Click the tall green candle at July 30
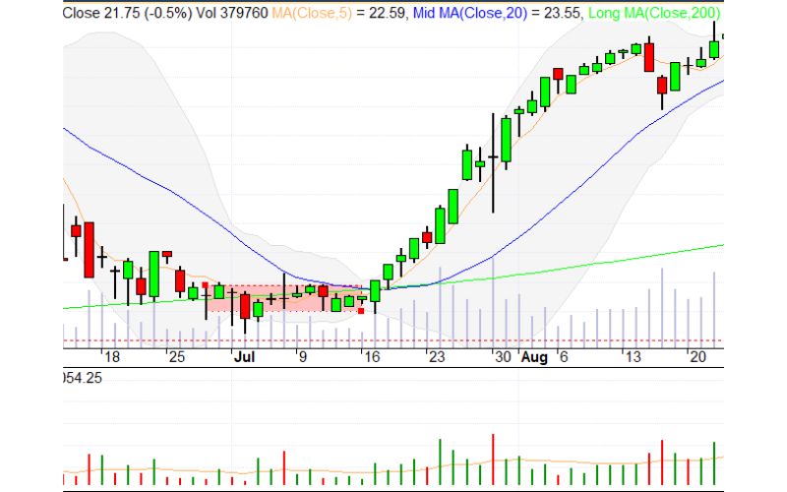Image resolution: width=787 pixels, height=492 pixels. point(506,140)
